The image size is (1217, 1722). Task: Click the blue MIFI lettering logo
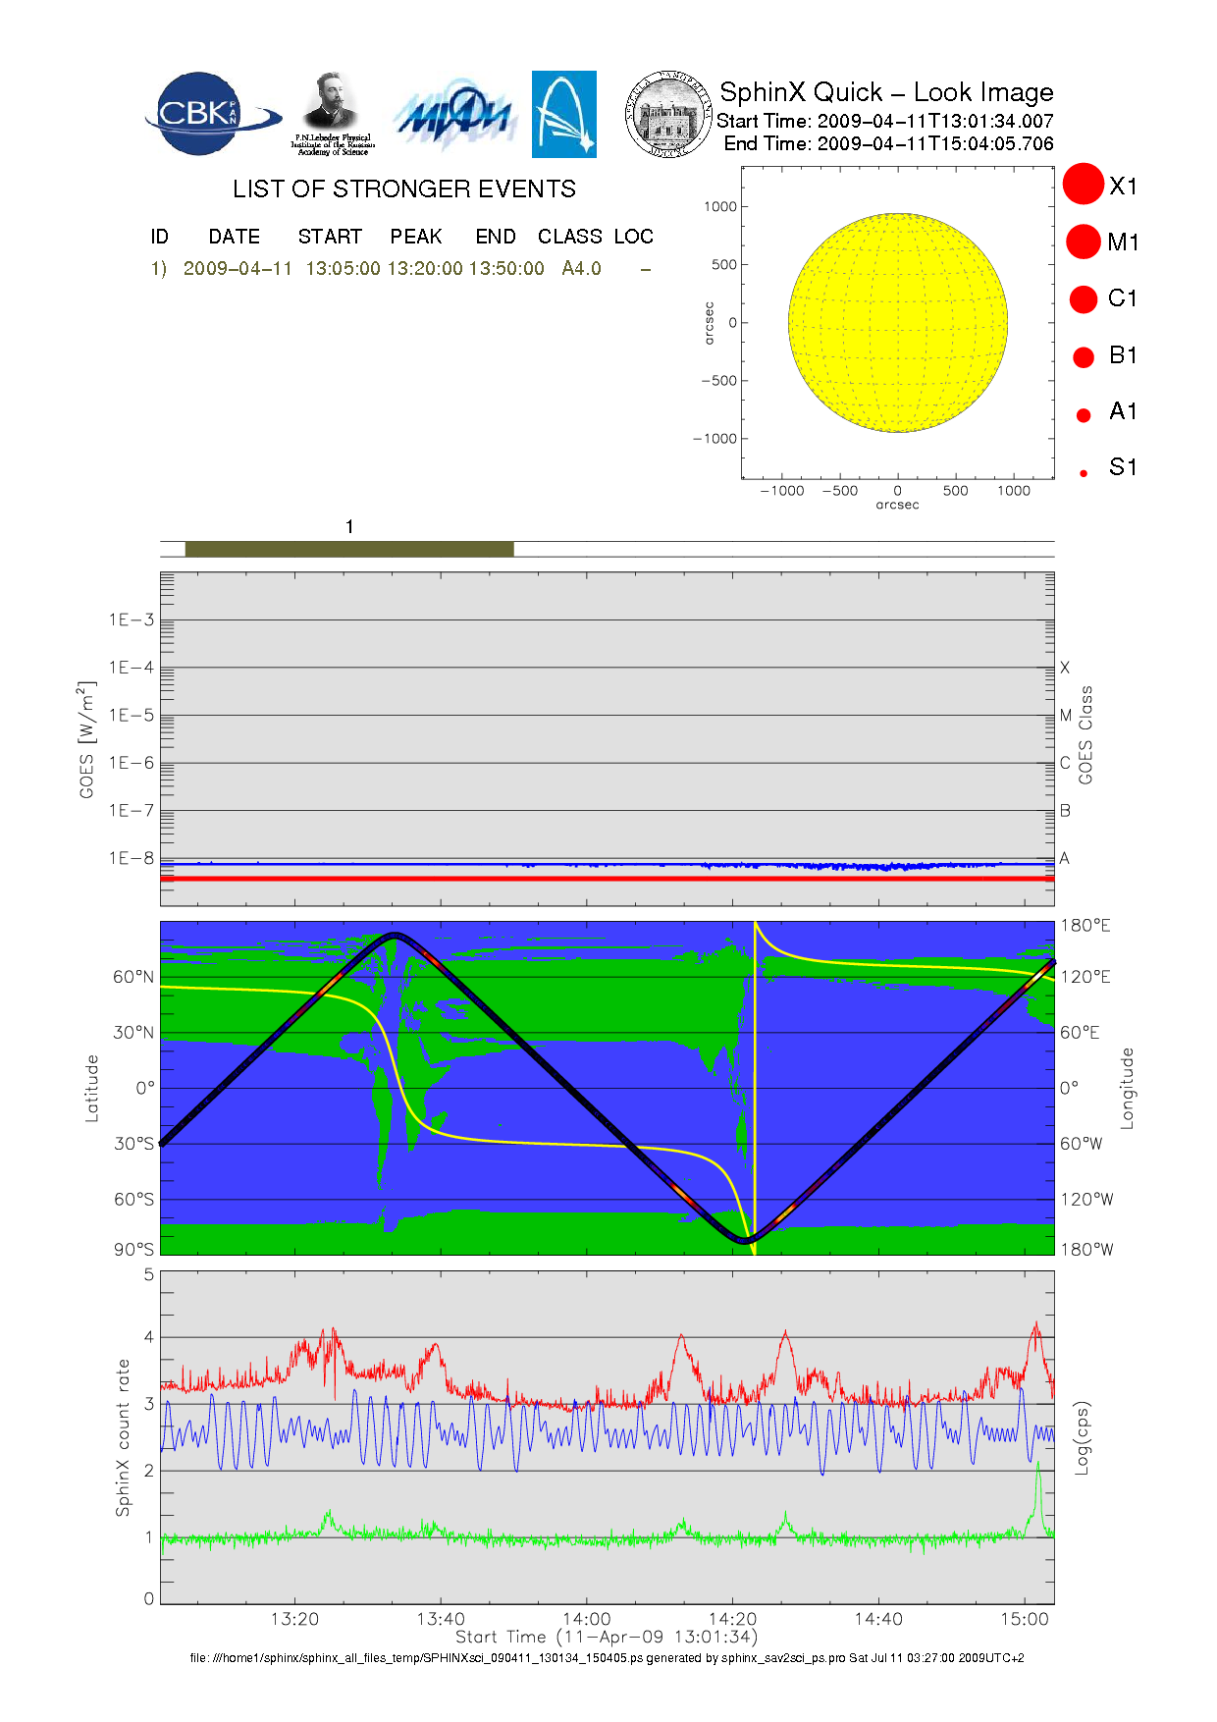tap(453, 116)
